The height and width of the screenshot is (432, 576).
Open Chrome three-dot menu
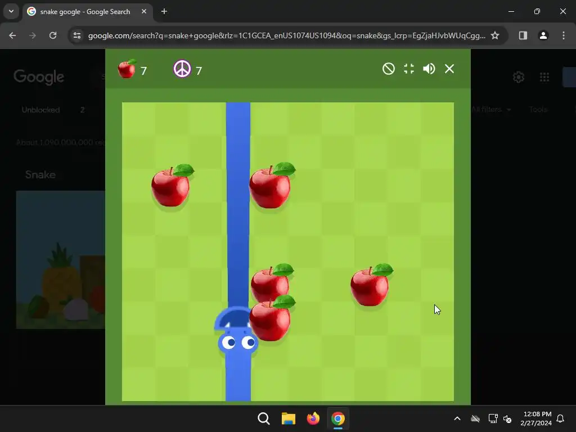pos(564,35)
